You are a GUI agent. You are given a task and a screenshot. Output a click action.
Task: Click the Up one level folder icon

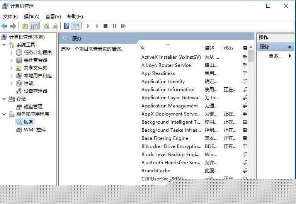25,26
